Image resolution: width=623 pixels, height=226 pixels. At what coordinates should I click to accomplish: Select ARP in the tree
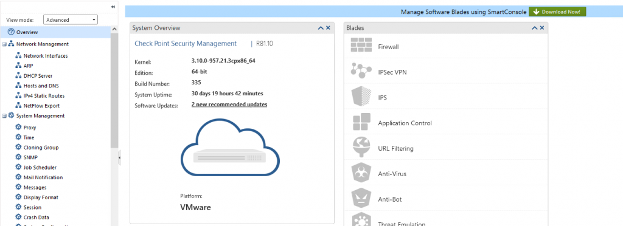point(28,66)
